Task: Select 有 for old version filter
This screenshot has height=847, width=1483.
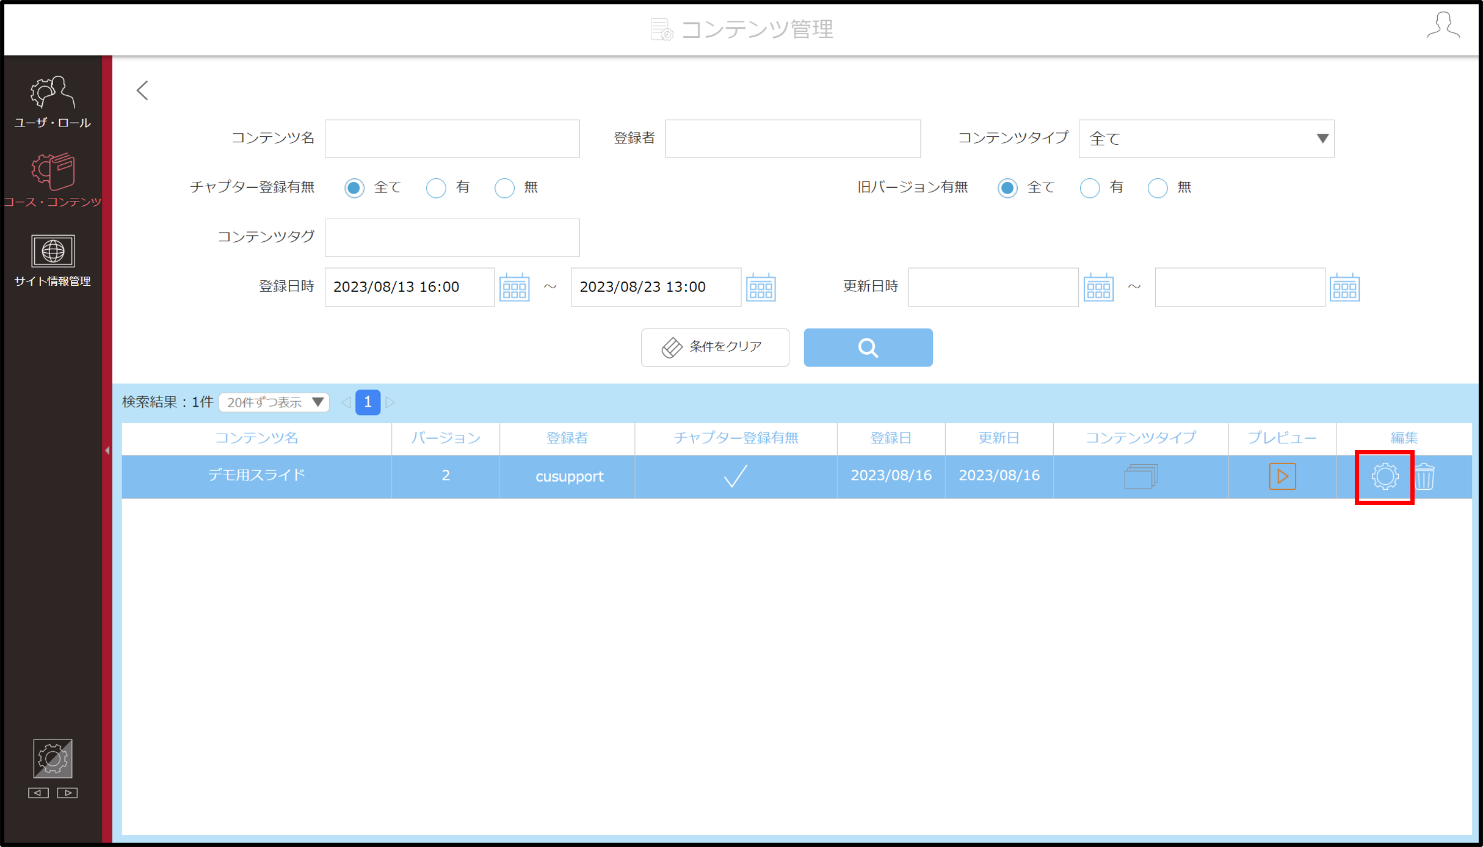Action: (x=1090, y=187)
